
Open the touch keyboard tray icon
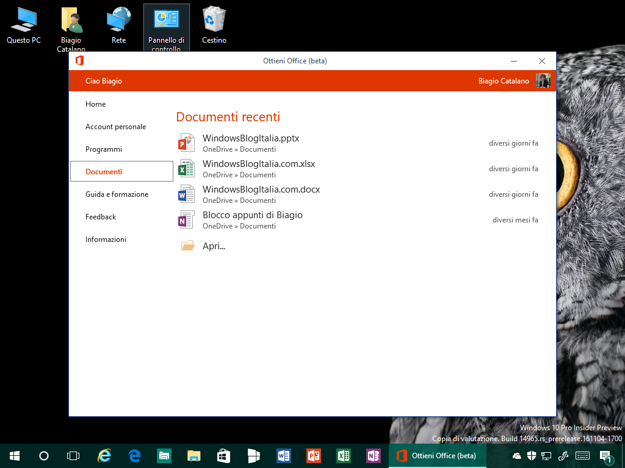point(582,456)
